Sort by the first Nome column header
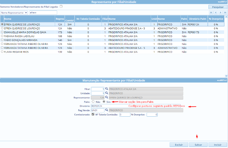 pyautogui.click(x=29, y=19)
